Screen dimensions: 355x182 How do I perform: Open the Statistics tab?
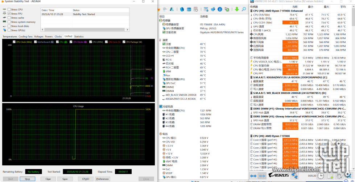(79, 36)
